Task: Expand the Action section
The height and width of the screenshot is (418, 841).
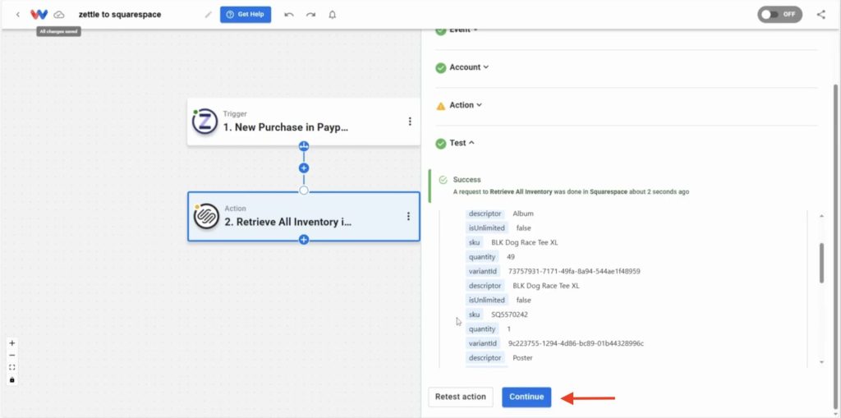Action: (x=466, y=105)
